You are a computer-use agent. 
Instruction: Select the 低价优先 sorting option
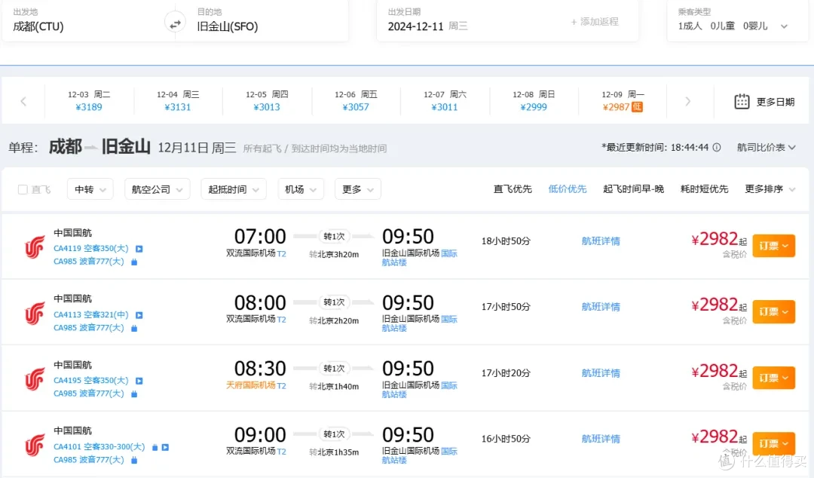click(x=568, y=188)
